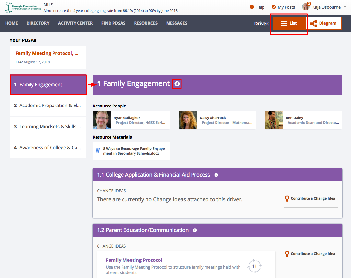The width and height of the screenshot is (351, 278).
Task: Click the Carnegie Foundation logo
Action: pyautogui.click(x=23, y=7)
